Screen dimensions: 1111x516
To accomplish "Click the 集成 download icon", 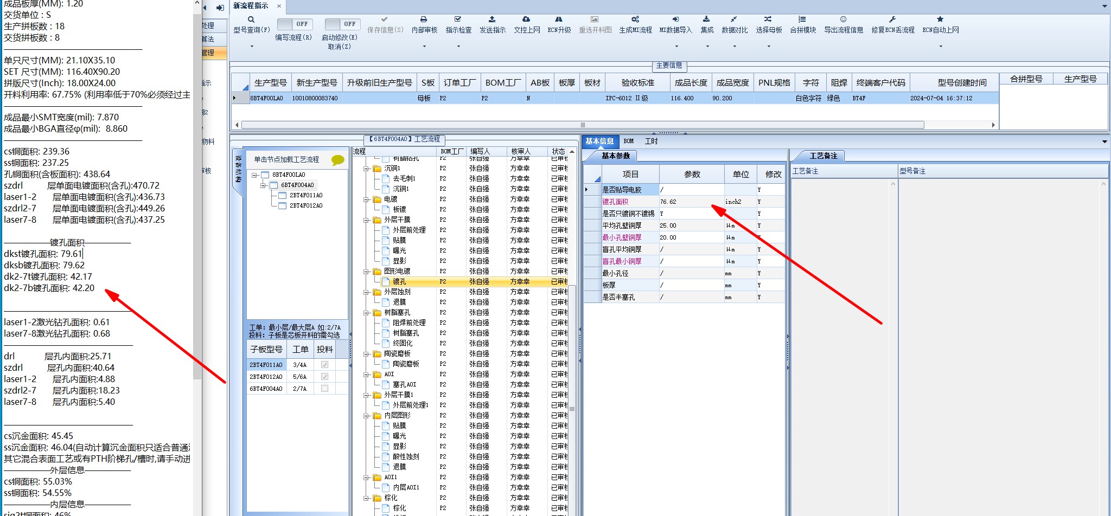I will pyautogui.click(x=706, y=19).
